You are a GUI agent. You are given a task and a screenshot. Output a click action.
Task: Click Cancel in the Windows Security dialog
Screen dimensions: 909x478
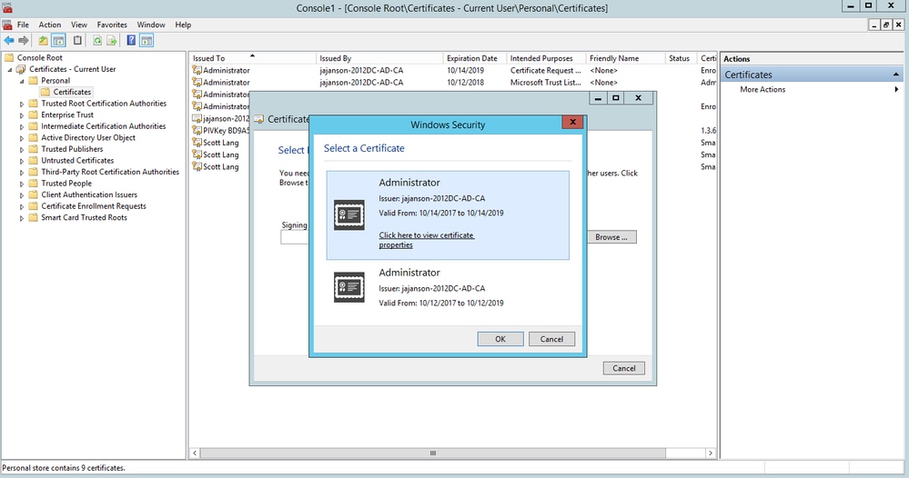551,339
